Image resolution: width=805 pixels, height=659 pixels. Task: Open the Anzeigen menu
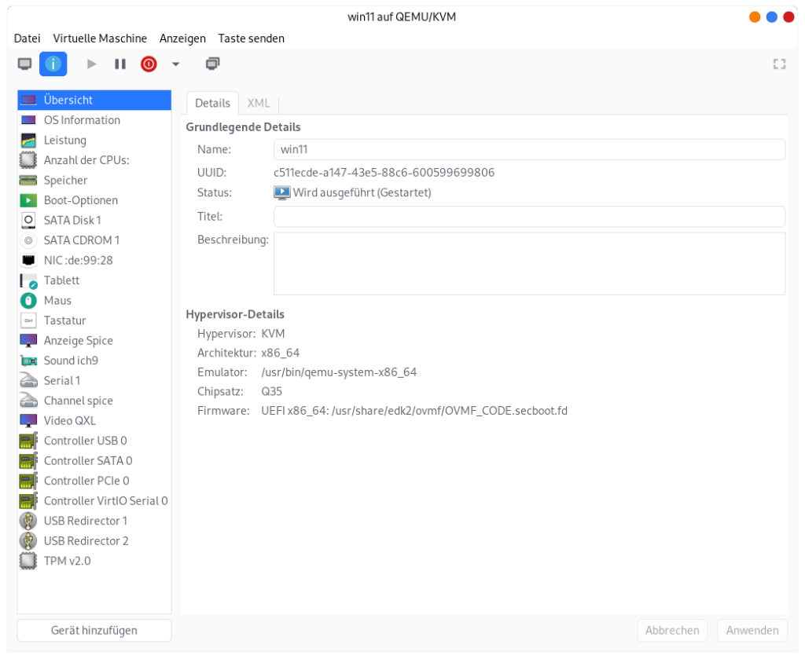[x=182, y=38]
